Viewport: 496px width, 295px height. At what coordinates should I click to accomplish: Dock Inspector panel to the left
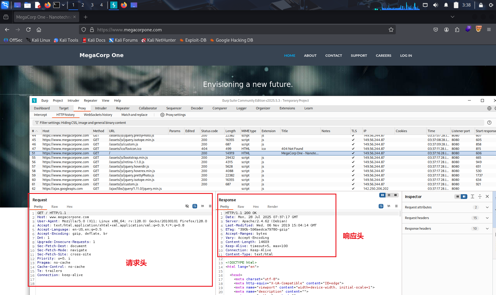pyautogui.click(x=457, y=197)
